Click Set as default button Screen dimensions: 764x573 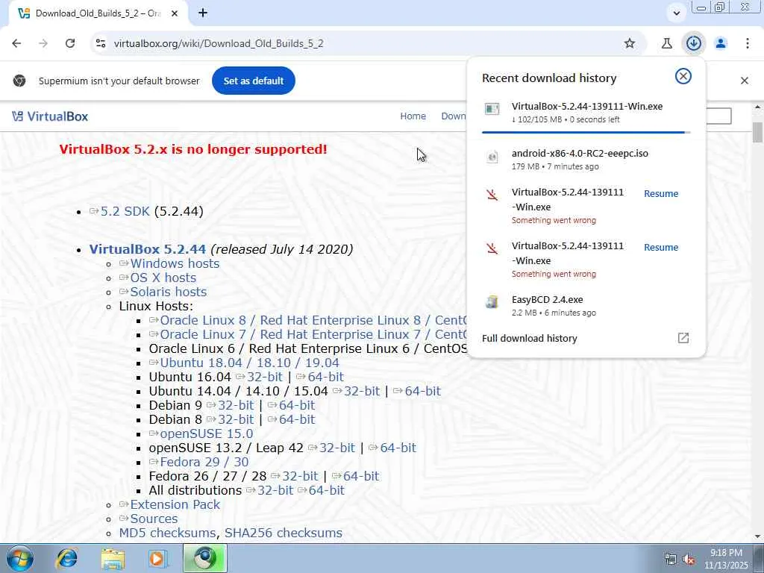[254, 81]
